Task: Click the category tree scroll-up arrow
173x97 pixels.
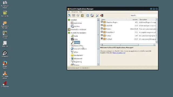Action: (98, 19)
